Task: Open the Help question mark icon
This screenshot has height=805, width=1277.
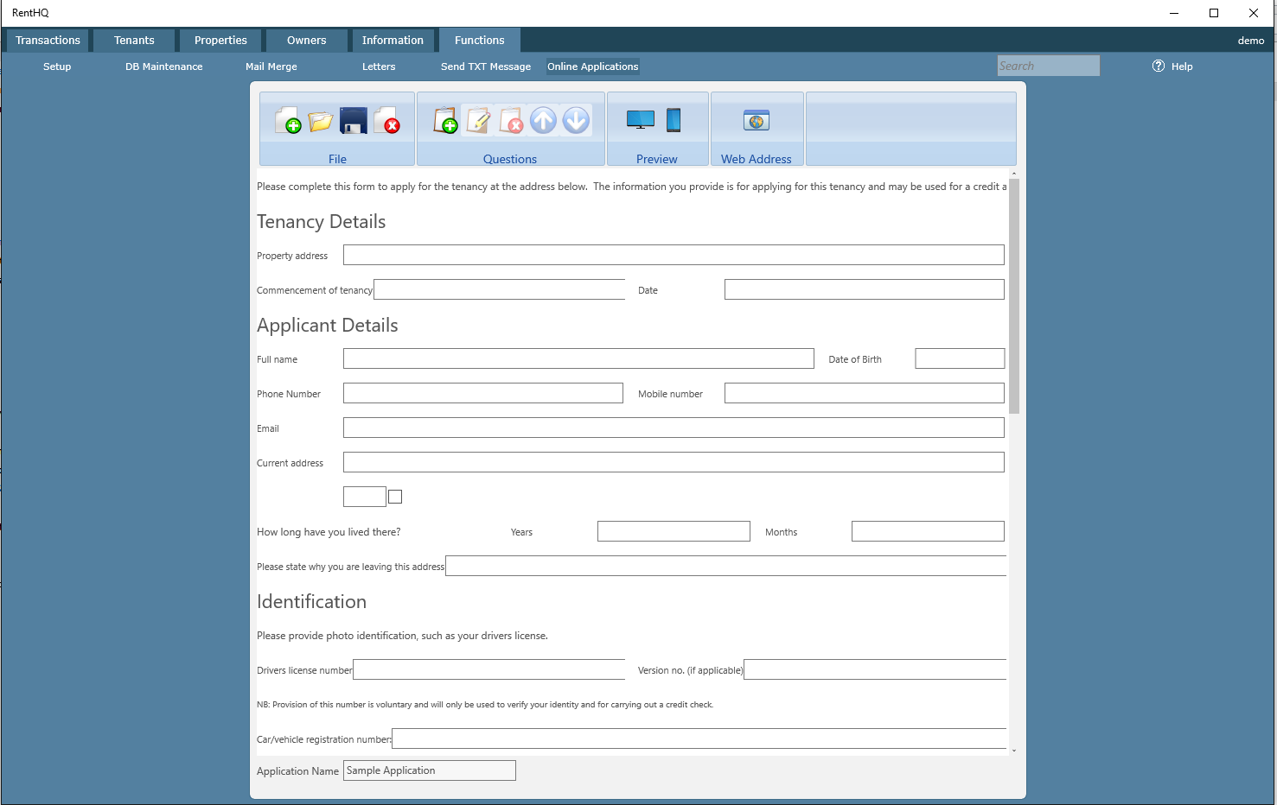Action: [x=1159, y=66]
